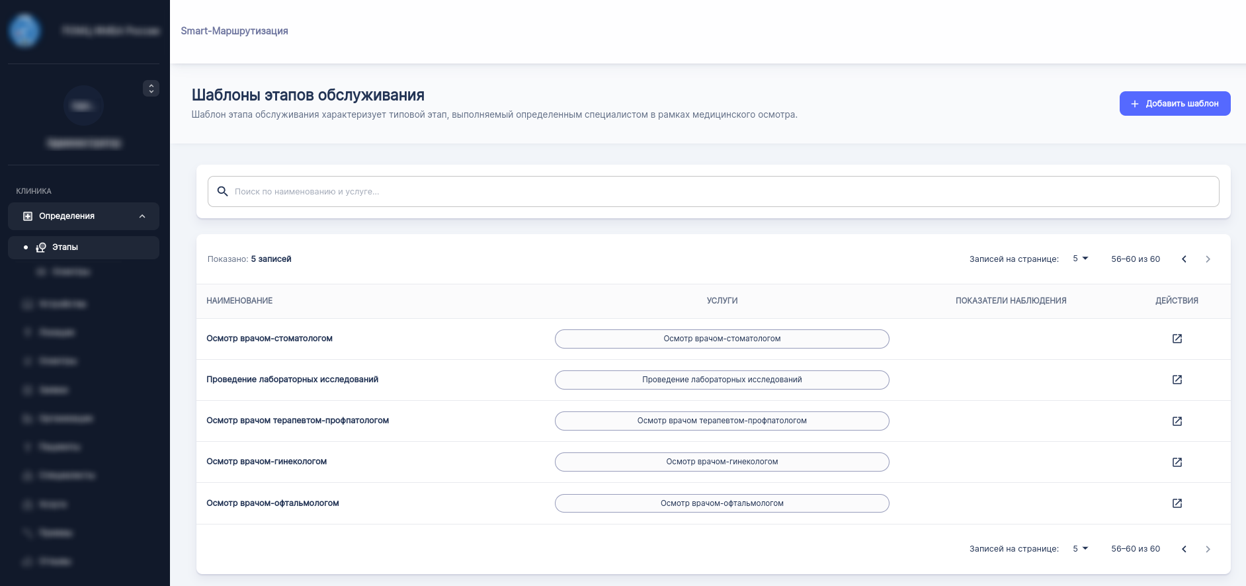
Task: Select Этапы in the sidebar menu
Action: pyautogui.click(x=65, y=247)
